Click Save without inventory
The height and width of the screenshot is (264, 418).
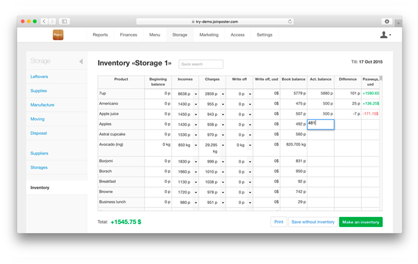click(x=312, y=222)
